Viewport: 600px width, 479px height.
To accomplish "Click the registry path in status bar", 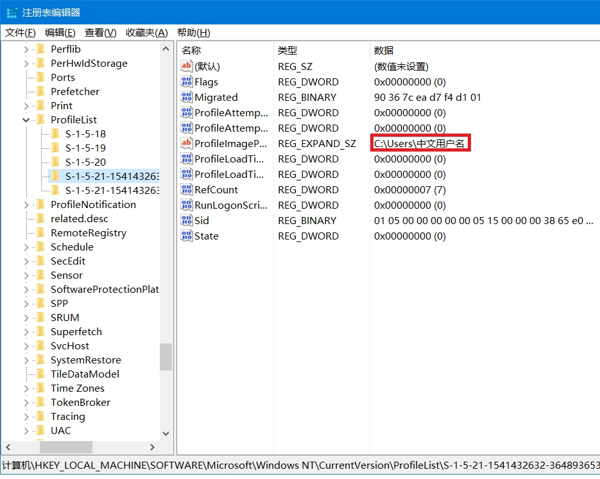I will 301,466.
